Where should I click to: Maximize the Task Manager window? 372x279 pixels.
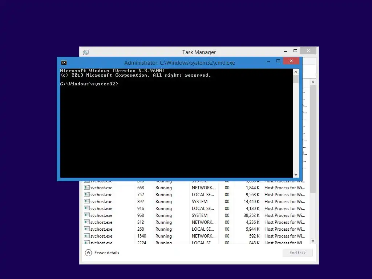click(295, 50)
